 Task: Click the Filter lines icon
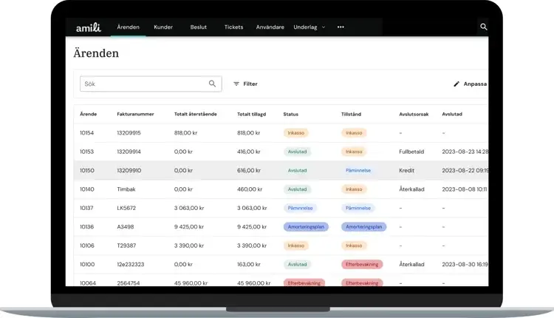tap(236, 84)
